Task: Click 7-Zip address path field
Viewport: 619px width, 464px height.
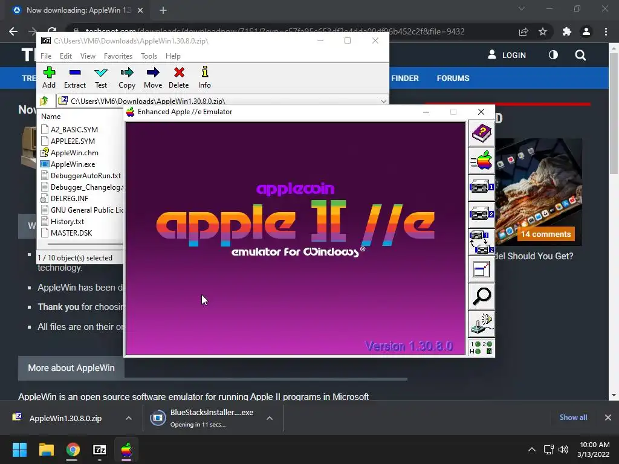Action: click(x=221, y=101)
